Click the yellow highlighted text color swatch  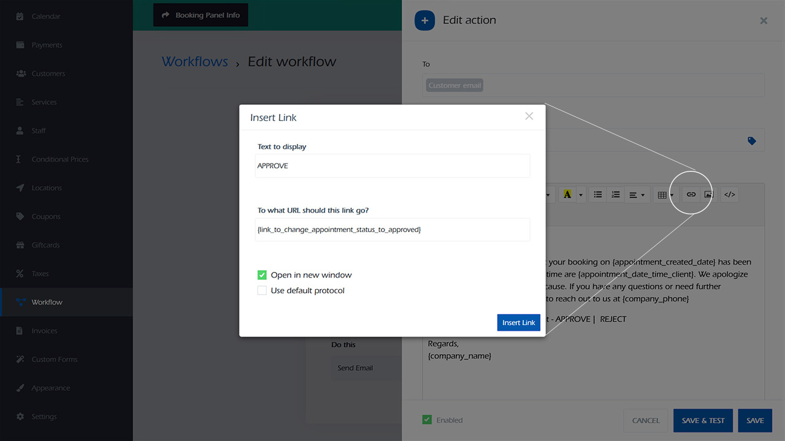click(x=567, y=195)
